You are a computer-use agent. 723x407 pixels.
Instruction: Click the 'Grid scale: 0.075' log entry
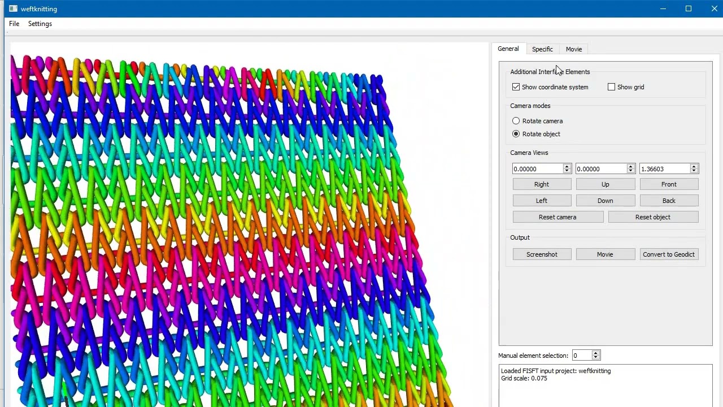(x=524, y=378)
